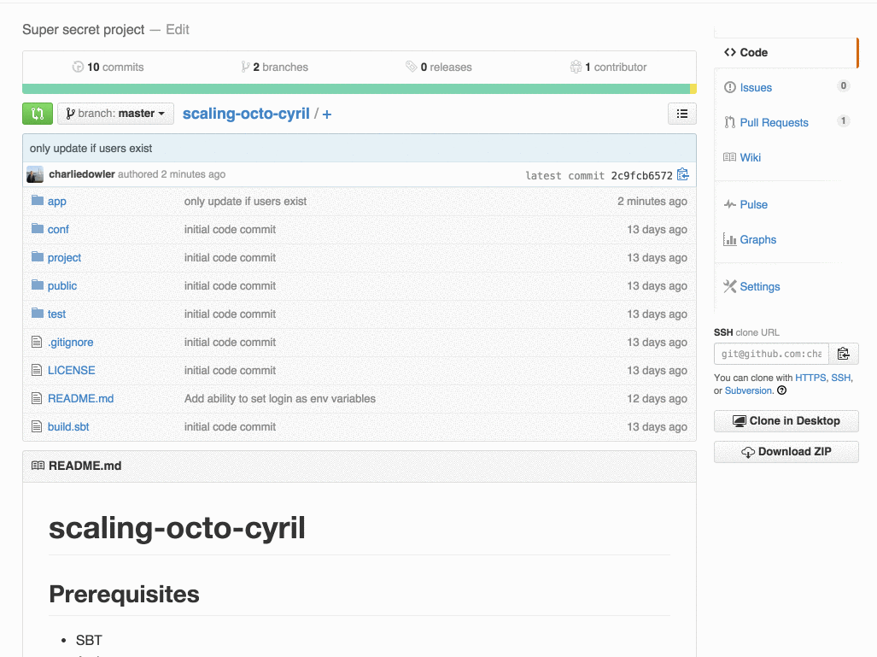Viewport: 877px width, 657px height.
Task: Toggle the file list view button
Action: click(x=681, y=114)
